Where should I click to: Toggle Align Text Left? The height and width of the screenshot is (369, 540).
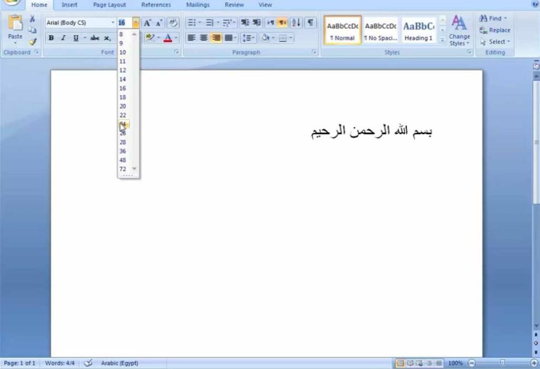click(191, 38)
